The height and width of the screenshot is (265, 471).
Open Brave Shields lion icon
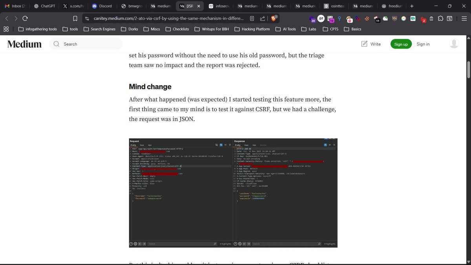(274, 18)
